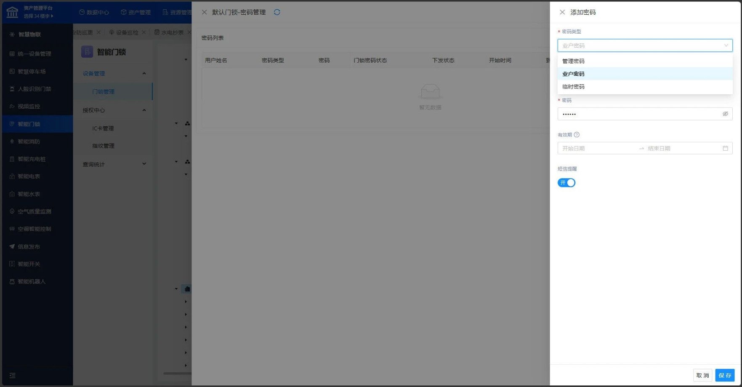Click the asset platform logo icon
The width and height of the screenshot is (742, 387).
[12, 12]
